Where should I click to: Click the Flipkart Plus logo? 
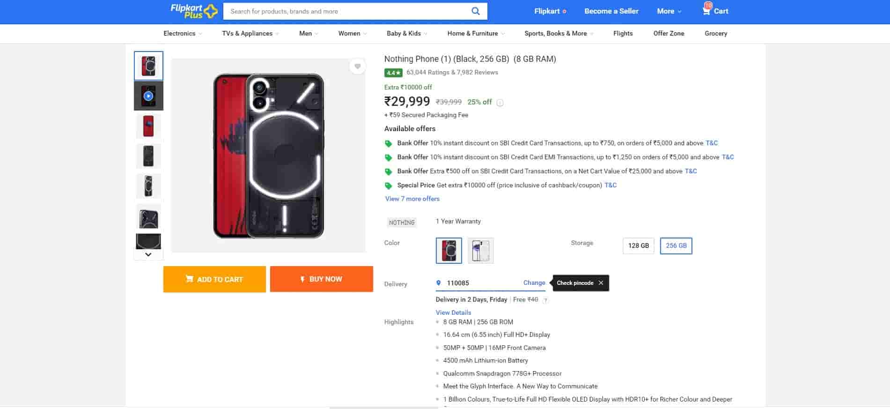coord(193,11)
